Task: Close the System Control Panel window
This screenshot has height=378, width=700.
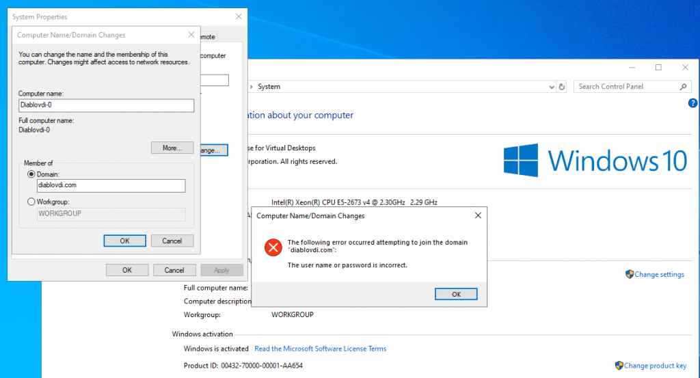Action: [685, 68]
